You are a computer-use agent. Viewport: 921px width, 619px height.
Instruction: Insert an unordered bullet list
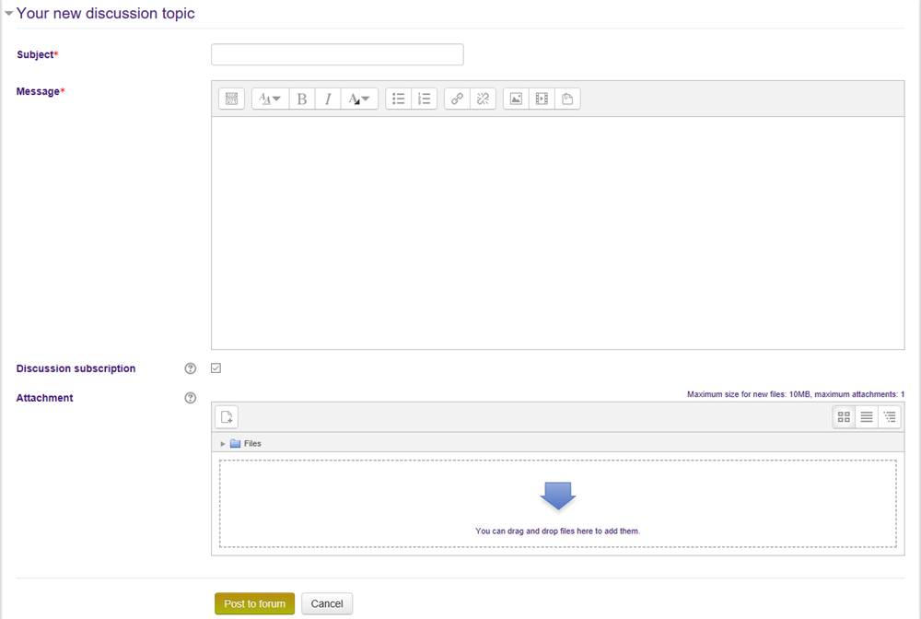tap(399, 99)
